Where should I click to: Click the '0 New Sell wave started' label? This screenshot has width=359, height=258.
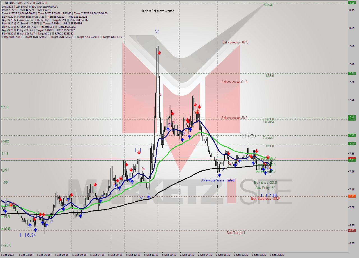[158, 11]
